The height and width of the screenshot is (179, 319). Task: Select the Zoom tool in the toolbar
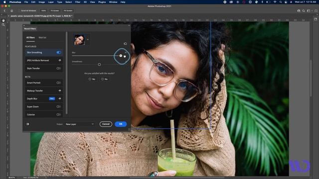point(3,25)
